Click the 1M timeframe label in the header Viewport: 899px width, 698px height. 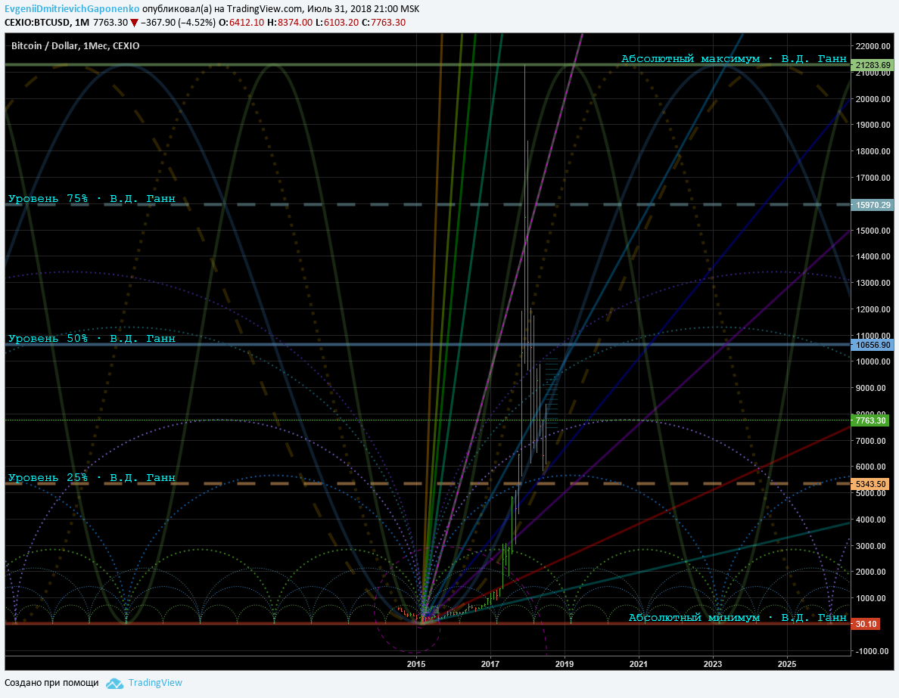coord(82,23)
